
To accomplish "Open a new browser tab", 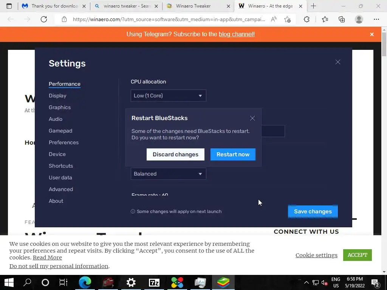I will tap(313, 6).
